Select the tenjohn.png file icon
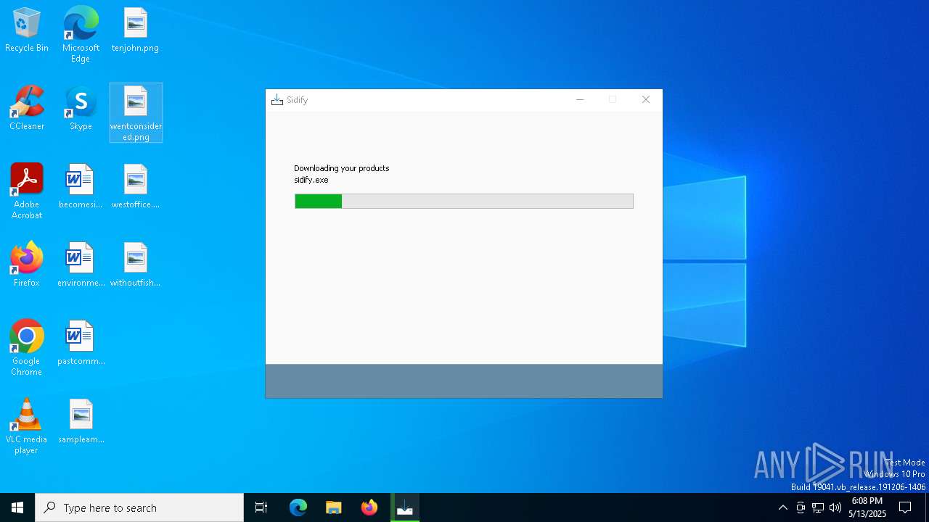The height and width of the screenshot is (522, 929). tap(135, 30)
